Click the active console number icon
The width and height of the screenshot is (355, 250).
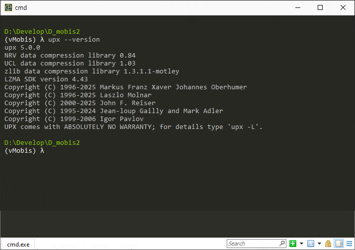tap(311, 244)
